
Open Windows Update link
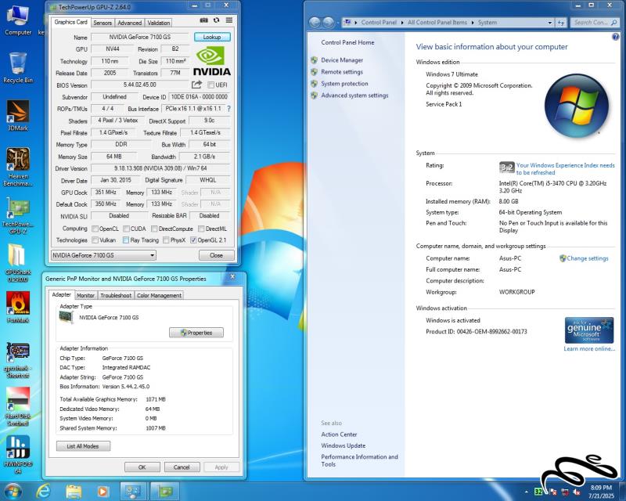344,445
